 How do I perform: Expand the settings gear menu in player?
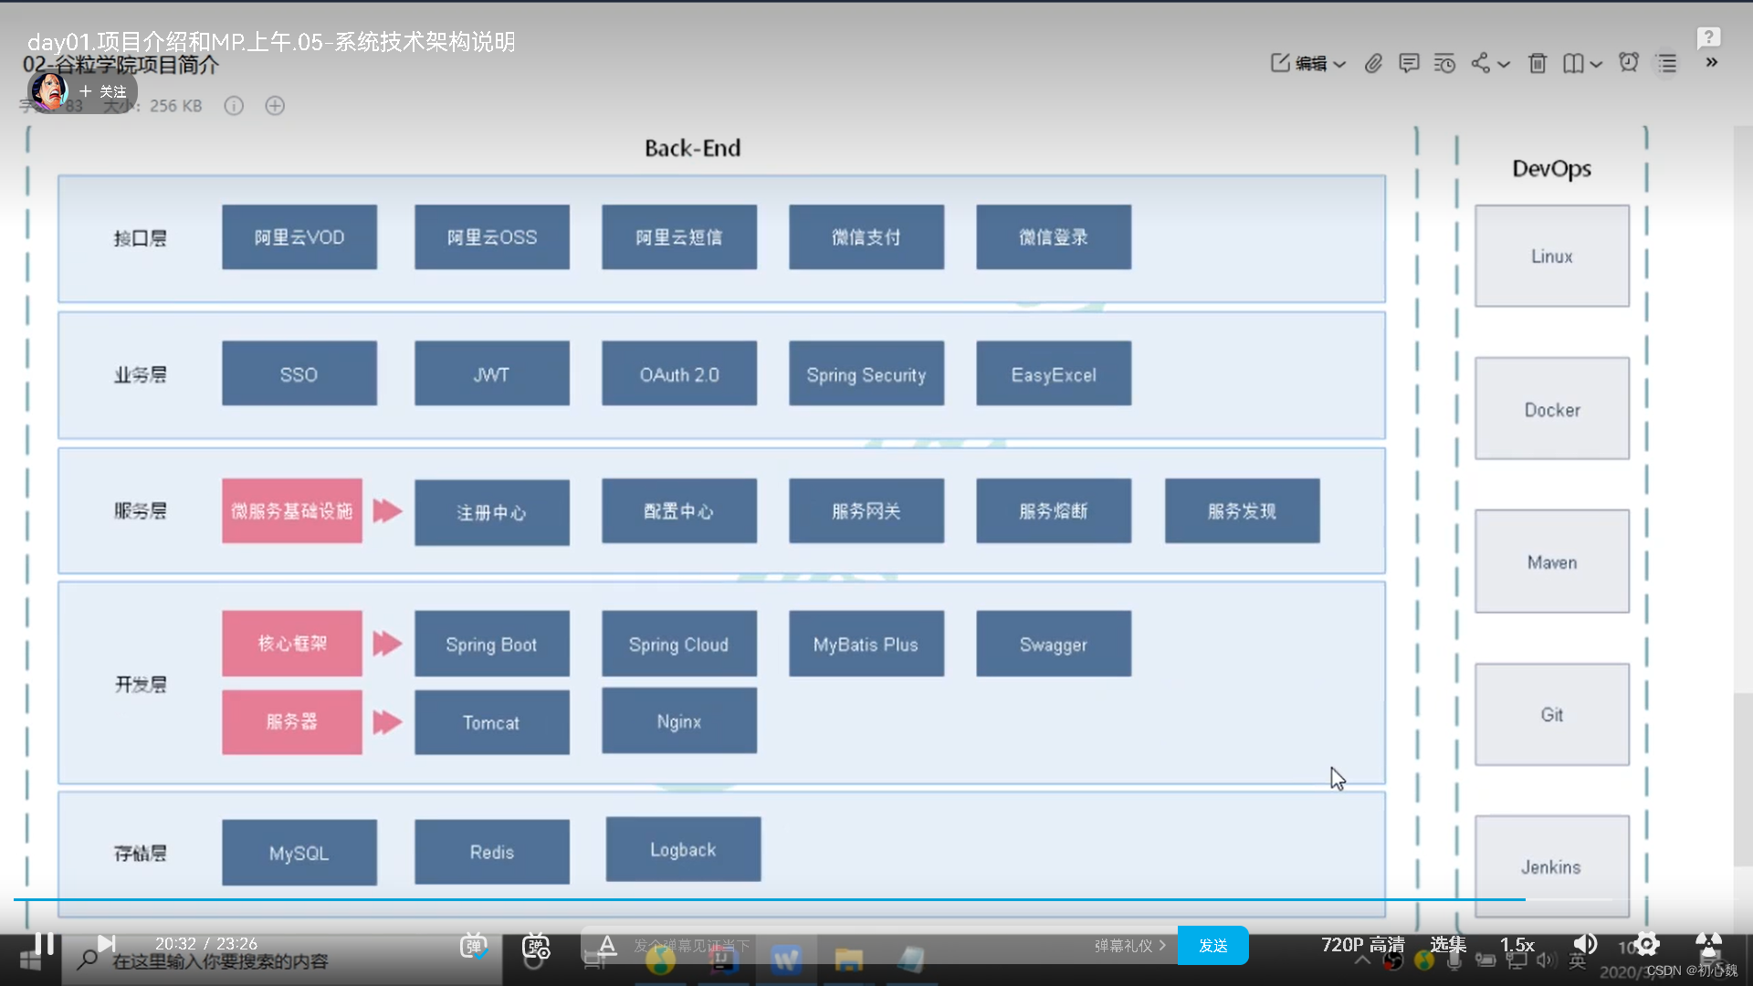tap(1648, 944)
